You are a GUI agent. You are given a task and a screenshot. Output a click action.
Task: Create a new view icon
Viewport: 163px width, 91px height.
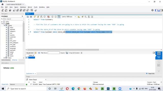click(x=21, y=10)
